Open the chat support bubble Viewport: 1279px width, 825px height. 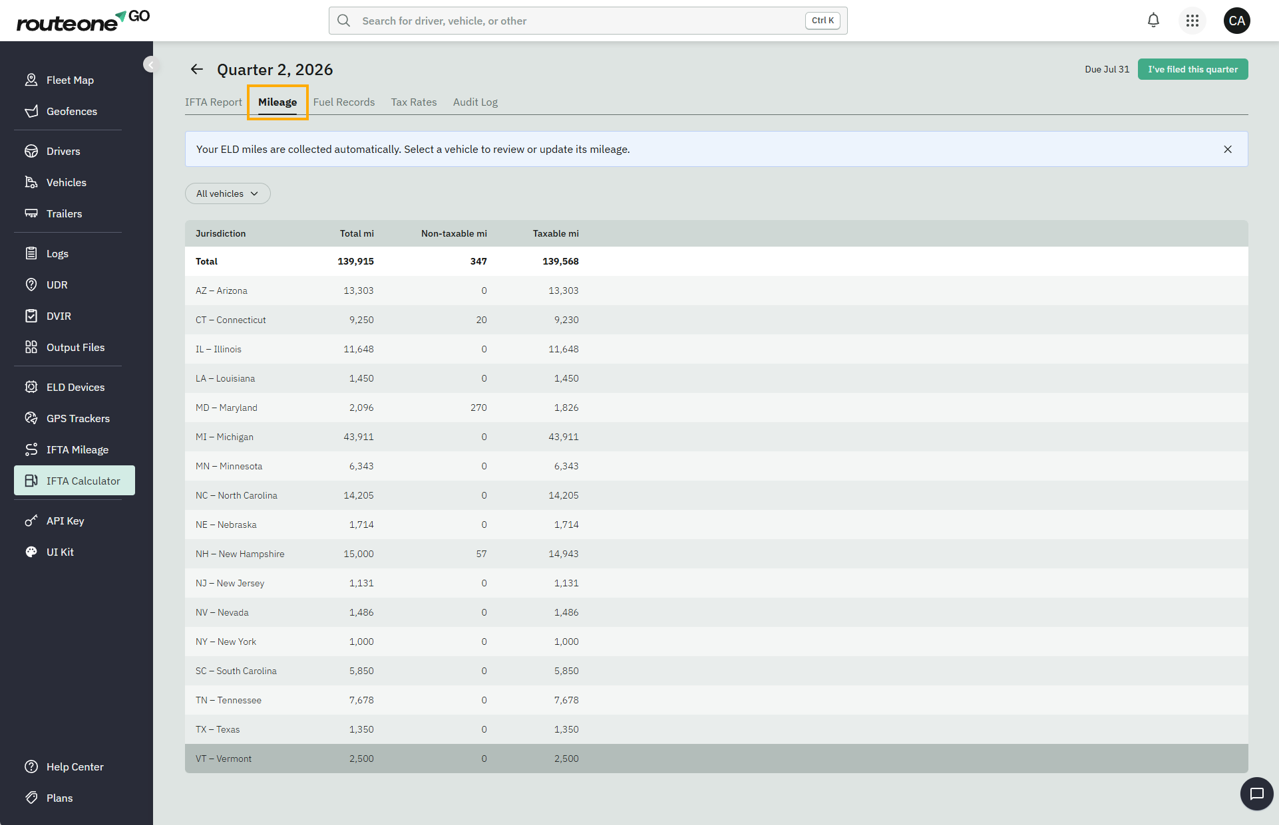point(1256,794)
